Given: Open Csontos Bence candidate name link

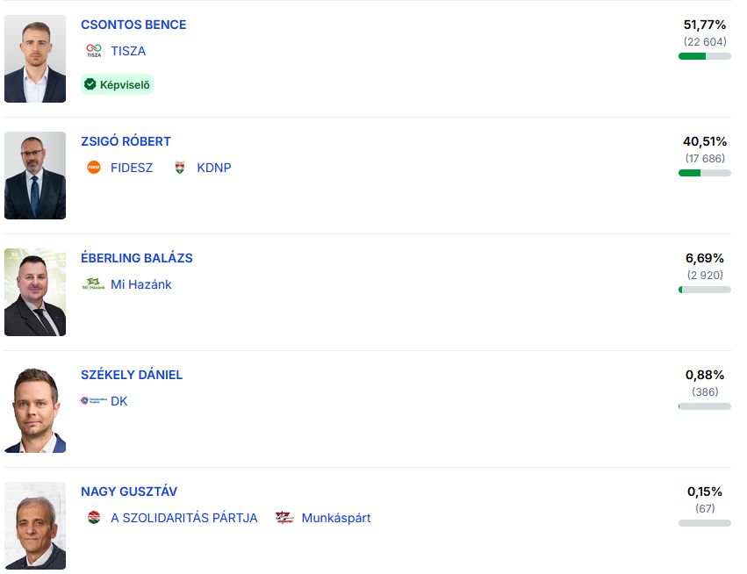Looking at the screenshot, I should [133, 25].
